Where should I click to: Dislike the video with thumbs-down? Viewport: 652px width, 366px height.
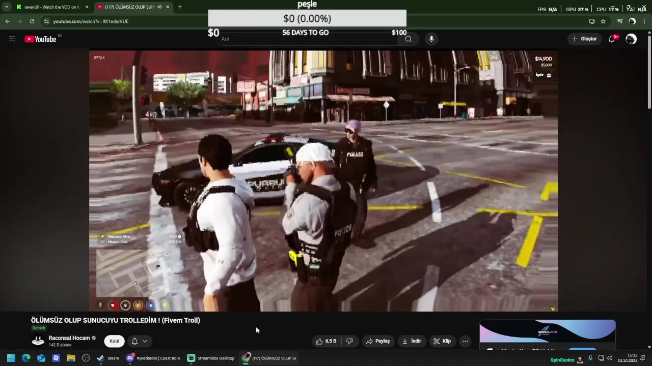349,341
